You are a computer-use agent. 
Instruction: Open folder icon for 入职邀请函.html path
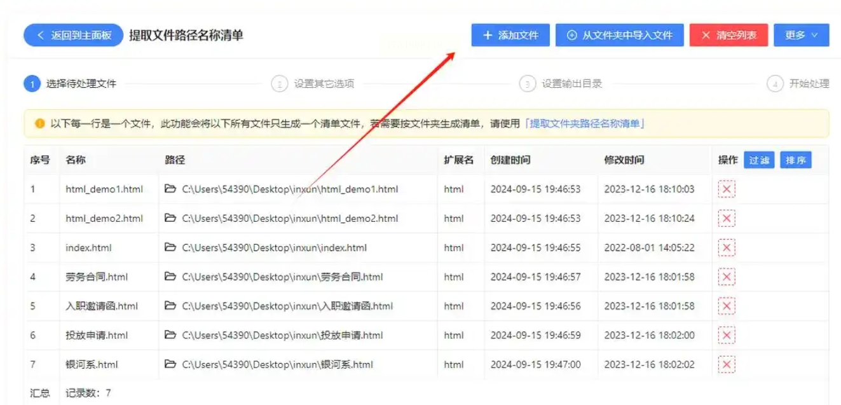pyautogui.click(x=170, y=306)
